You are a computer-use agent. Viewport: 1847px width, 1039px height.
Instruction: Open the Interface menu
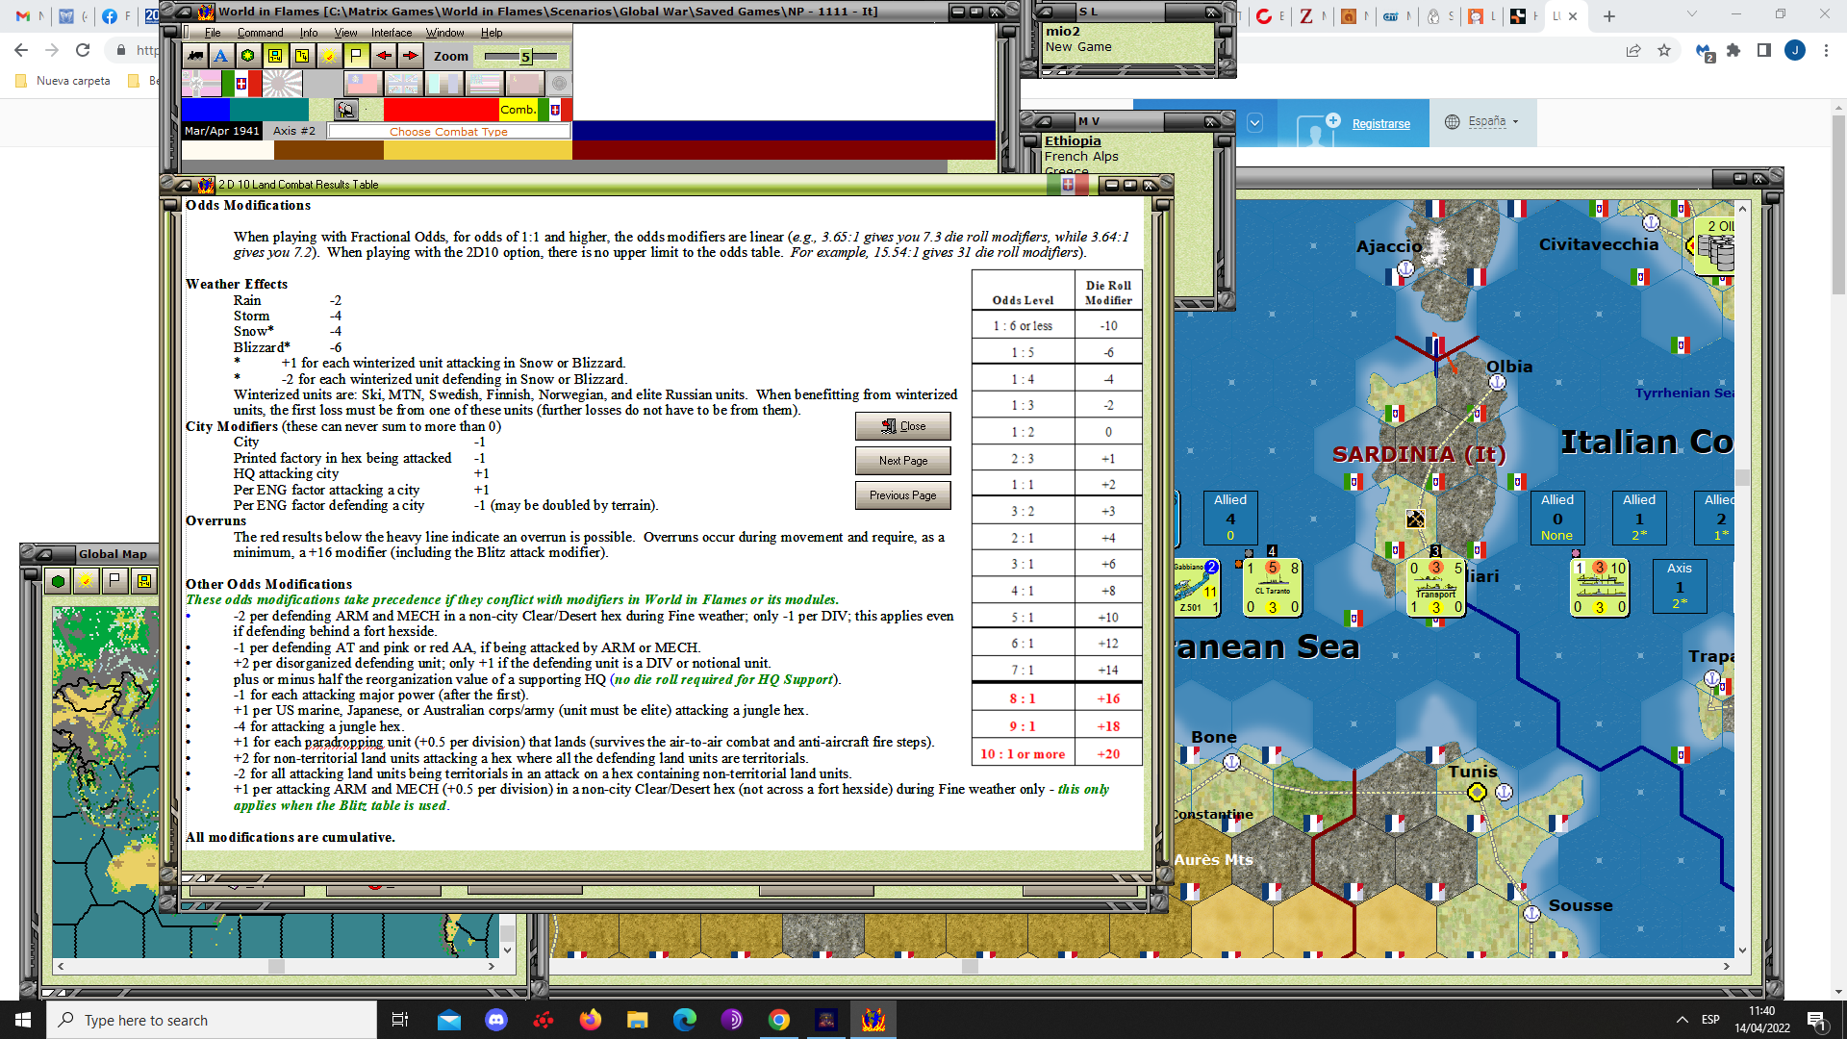point(392,33)
